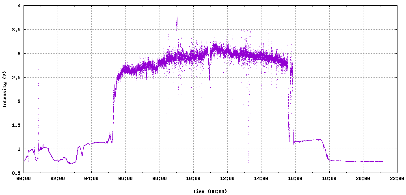Click the y-axis value 4
This screenshot has height=195, width=406.
[x=19, y=6]
